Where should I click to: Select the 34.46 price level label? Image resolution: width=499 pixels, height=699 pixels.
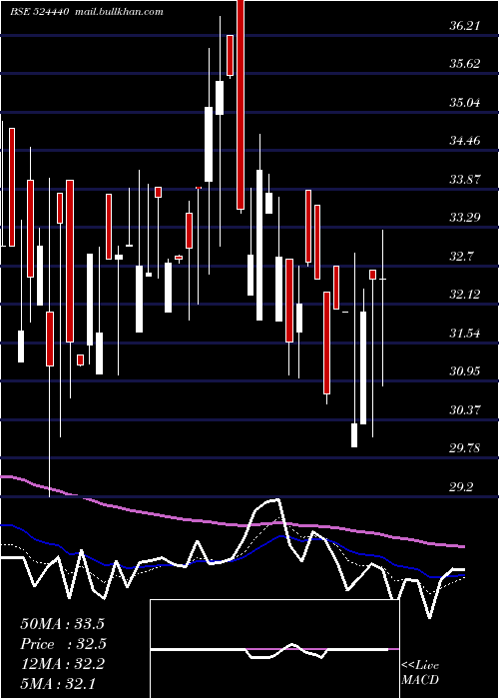pyautogui.click(x=465, y=141)
